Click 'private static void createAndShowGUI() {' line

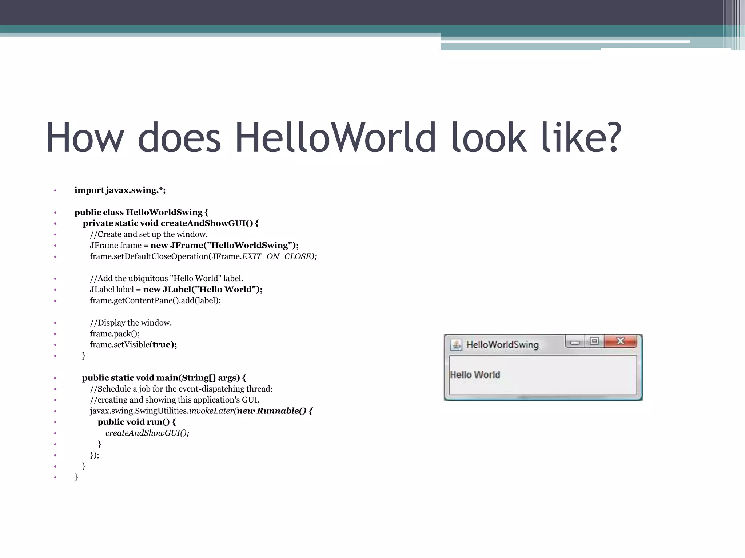tap(171, 223)
